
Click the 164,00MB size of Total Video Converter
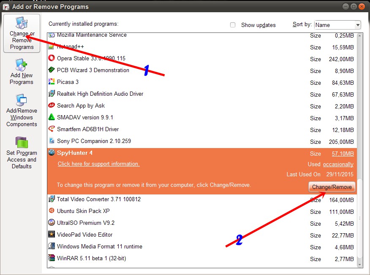click(341, 200)
